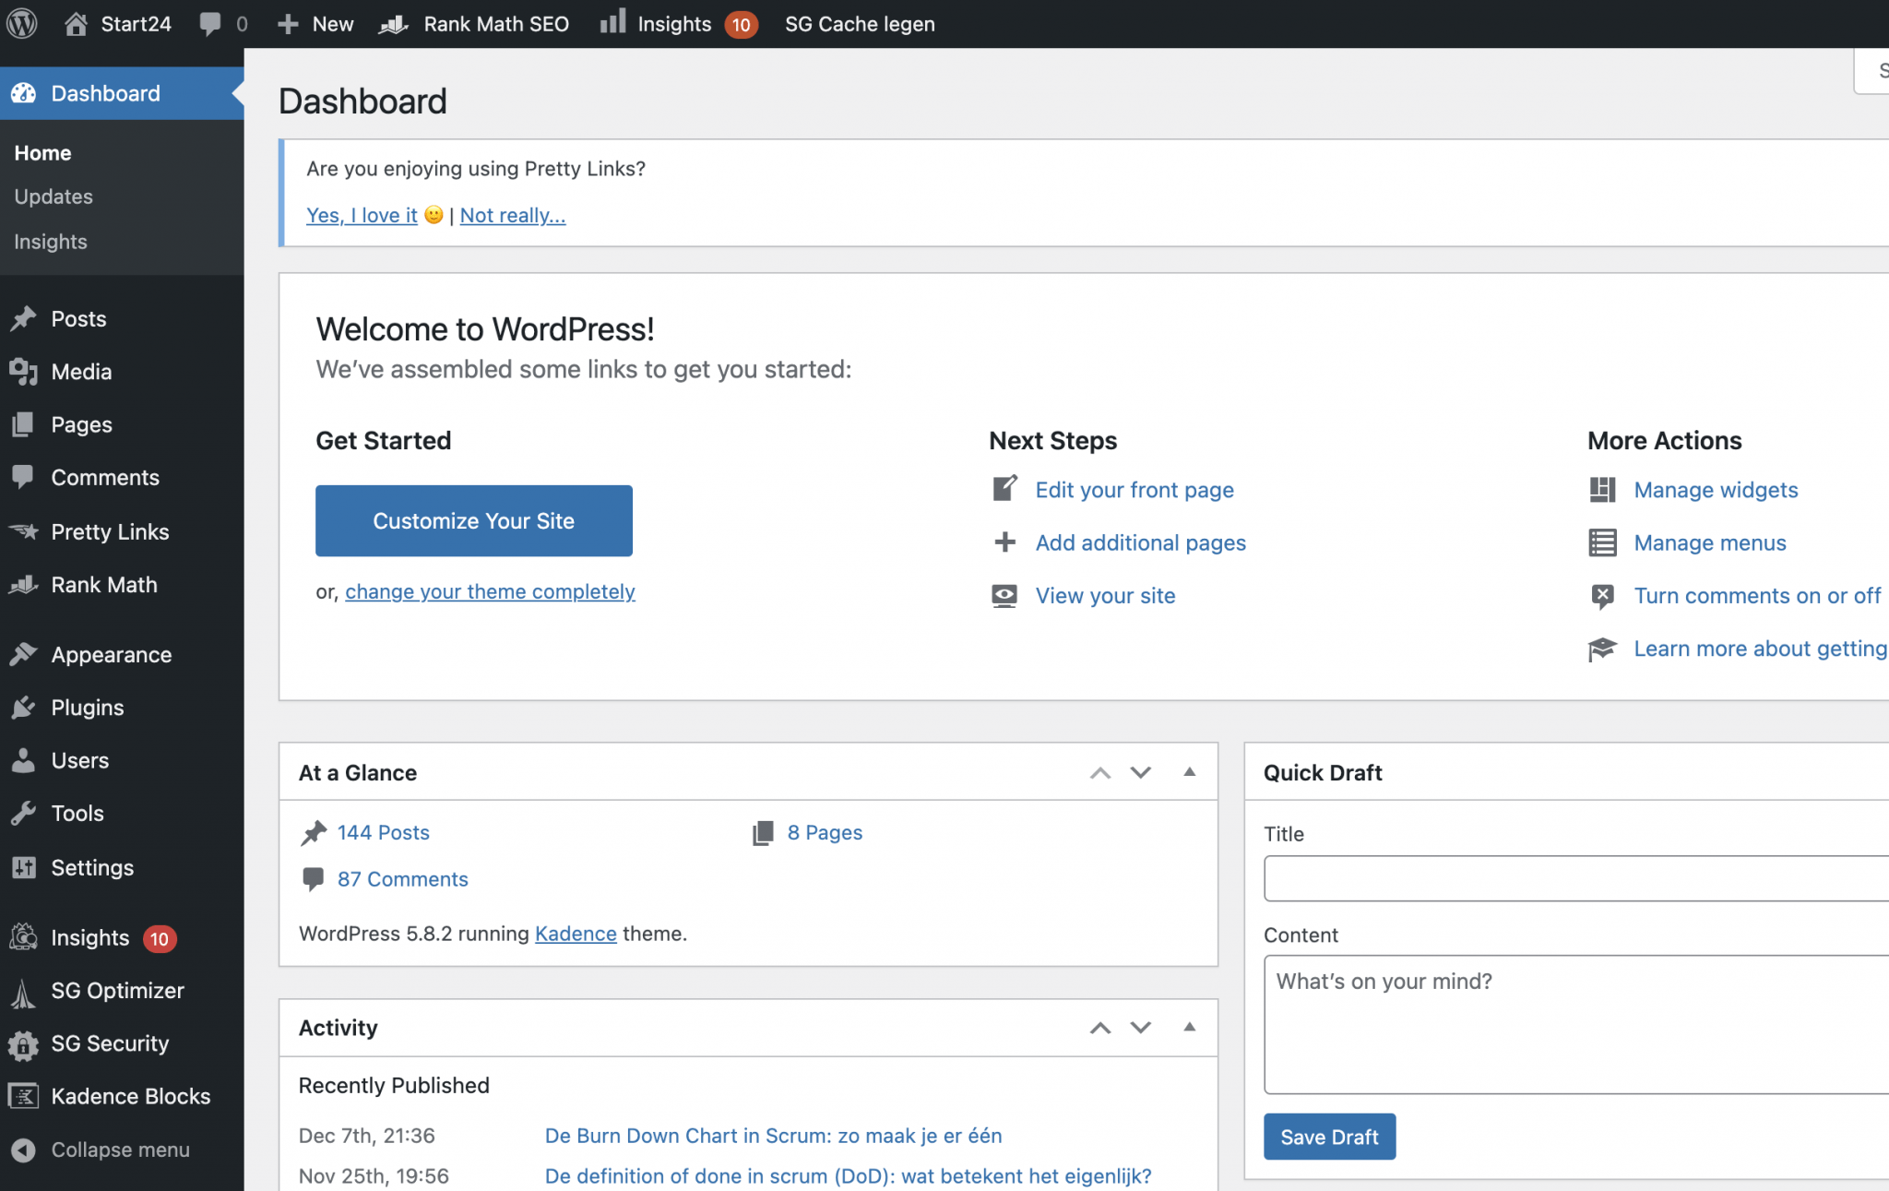
Task: Open the Plugins icon in sidebar
Action: pos(25,708)
